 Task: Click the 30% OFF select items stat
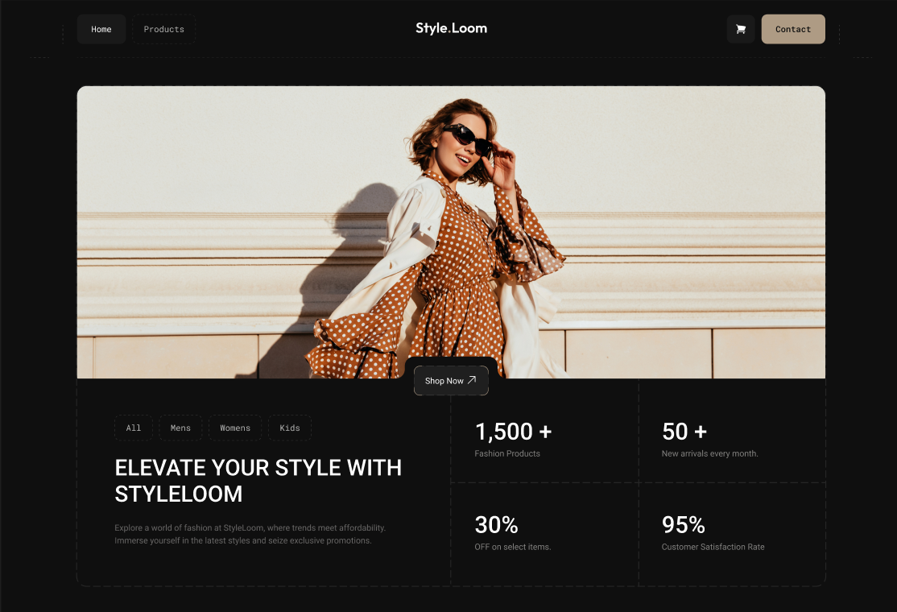pyautogui.click(x=496, y=524)
